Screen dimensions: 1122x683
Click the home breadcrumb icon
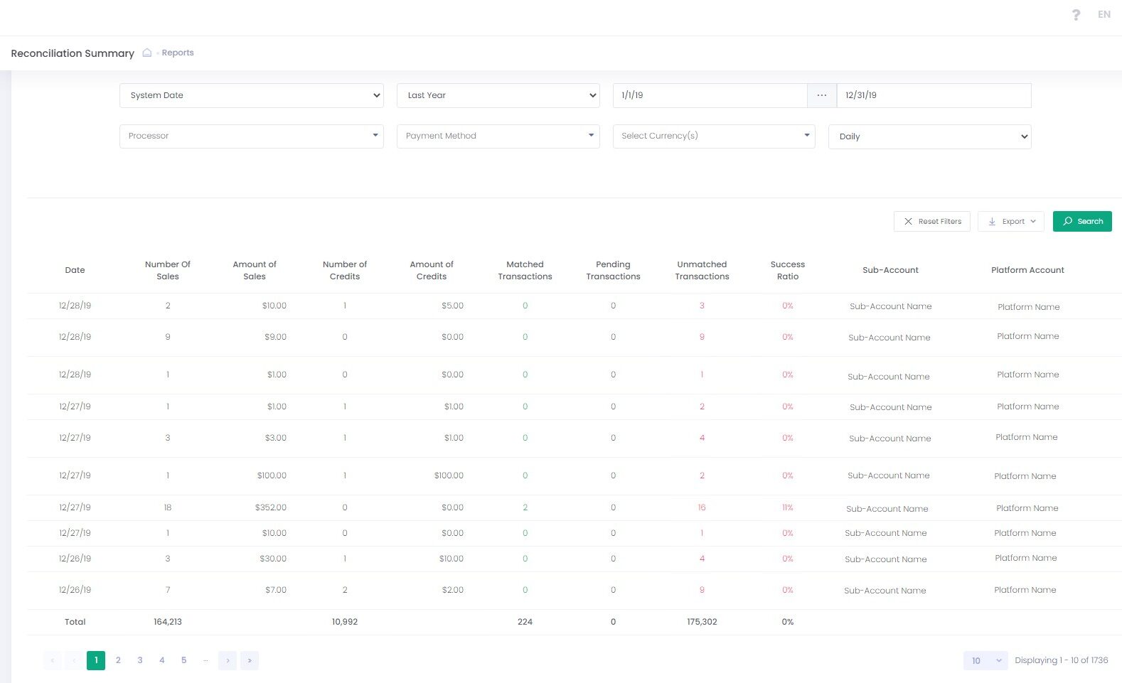pyautogui.click(x=147, y=53)
